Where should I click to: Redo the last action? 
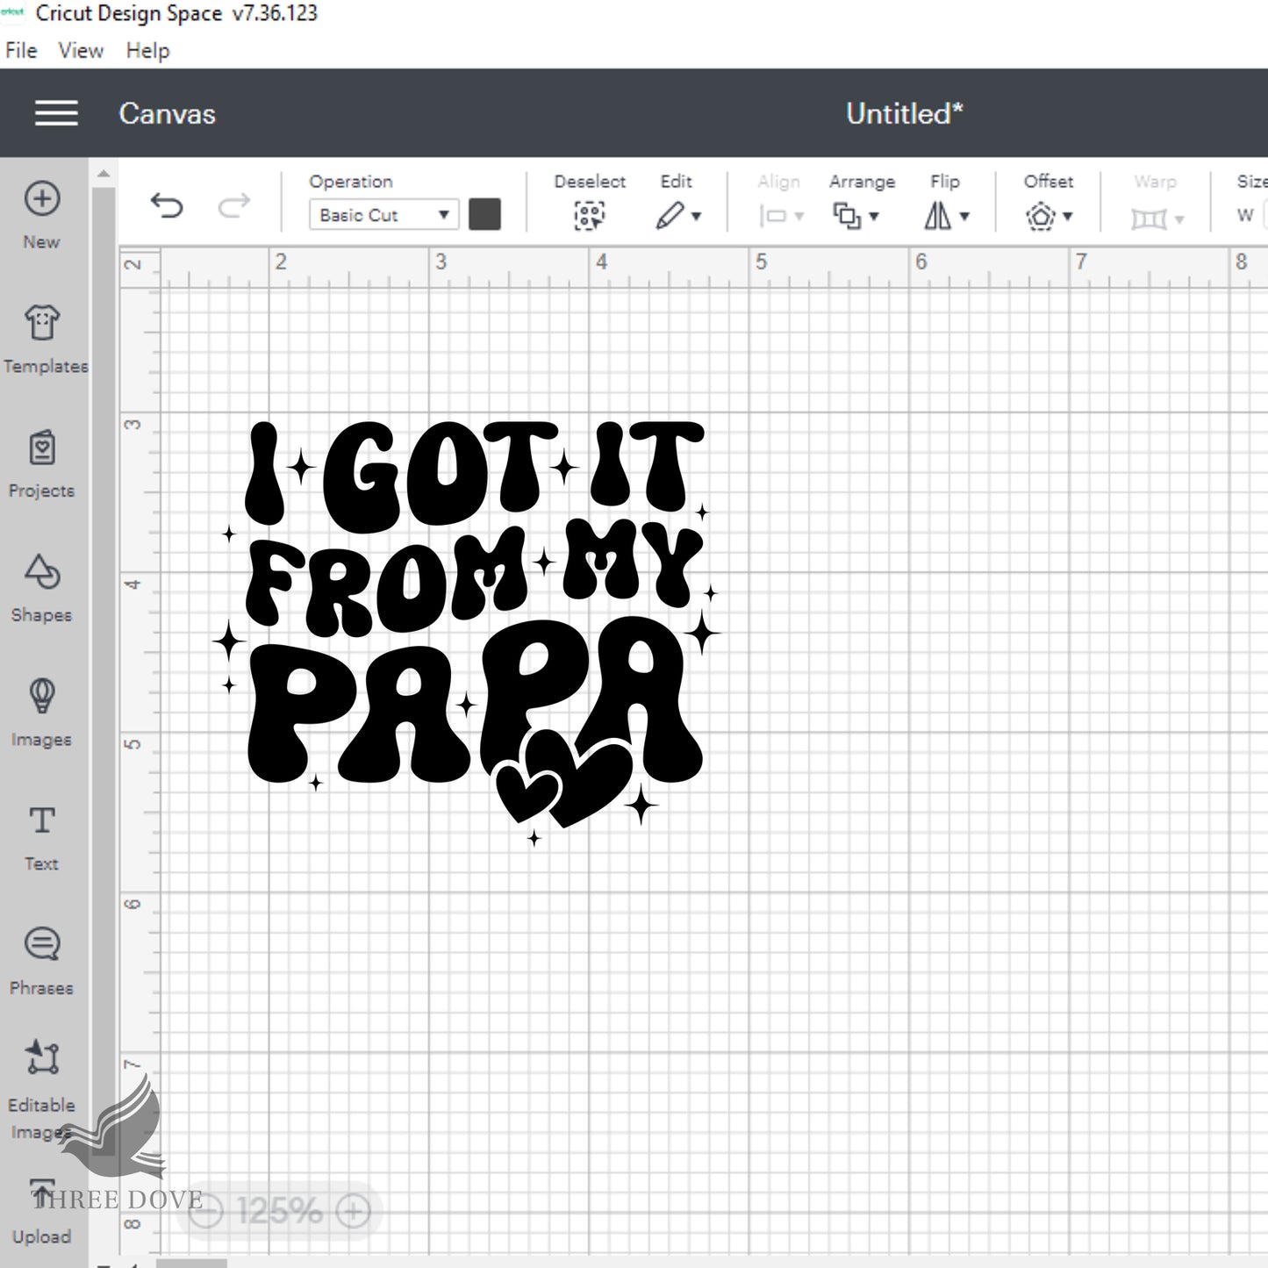tap(233, 206)
